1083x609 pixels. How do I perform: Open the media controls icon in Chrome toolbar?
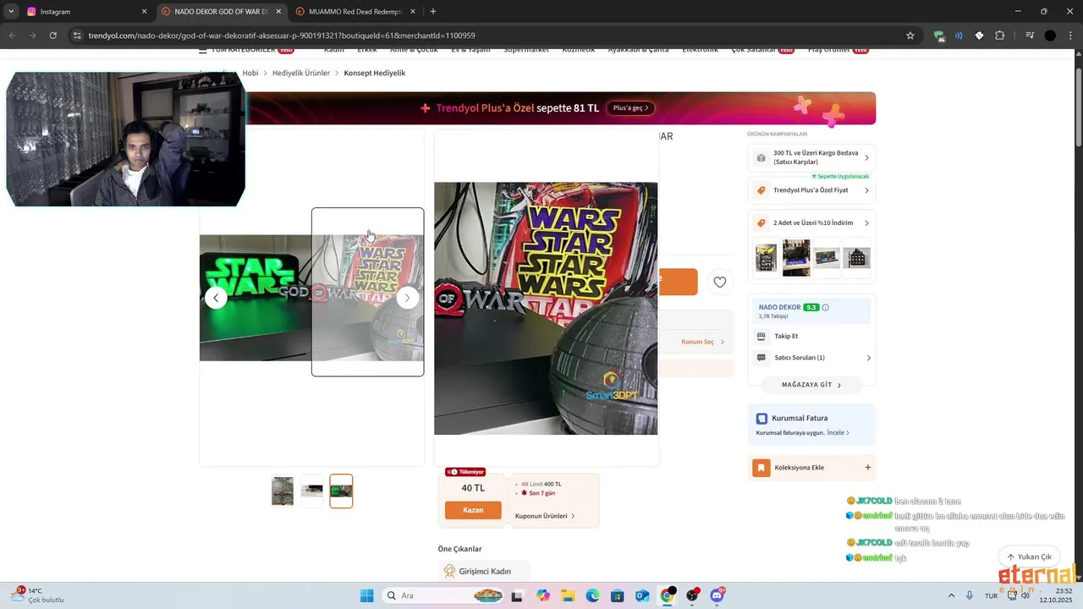pos(1030,36)
